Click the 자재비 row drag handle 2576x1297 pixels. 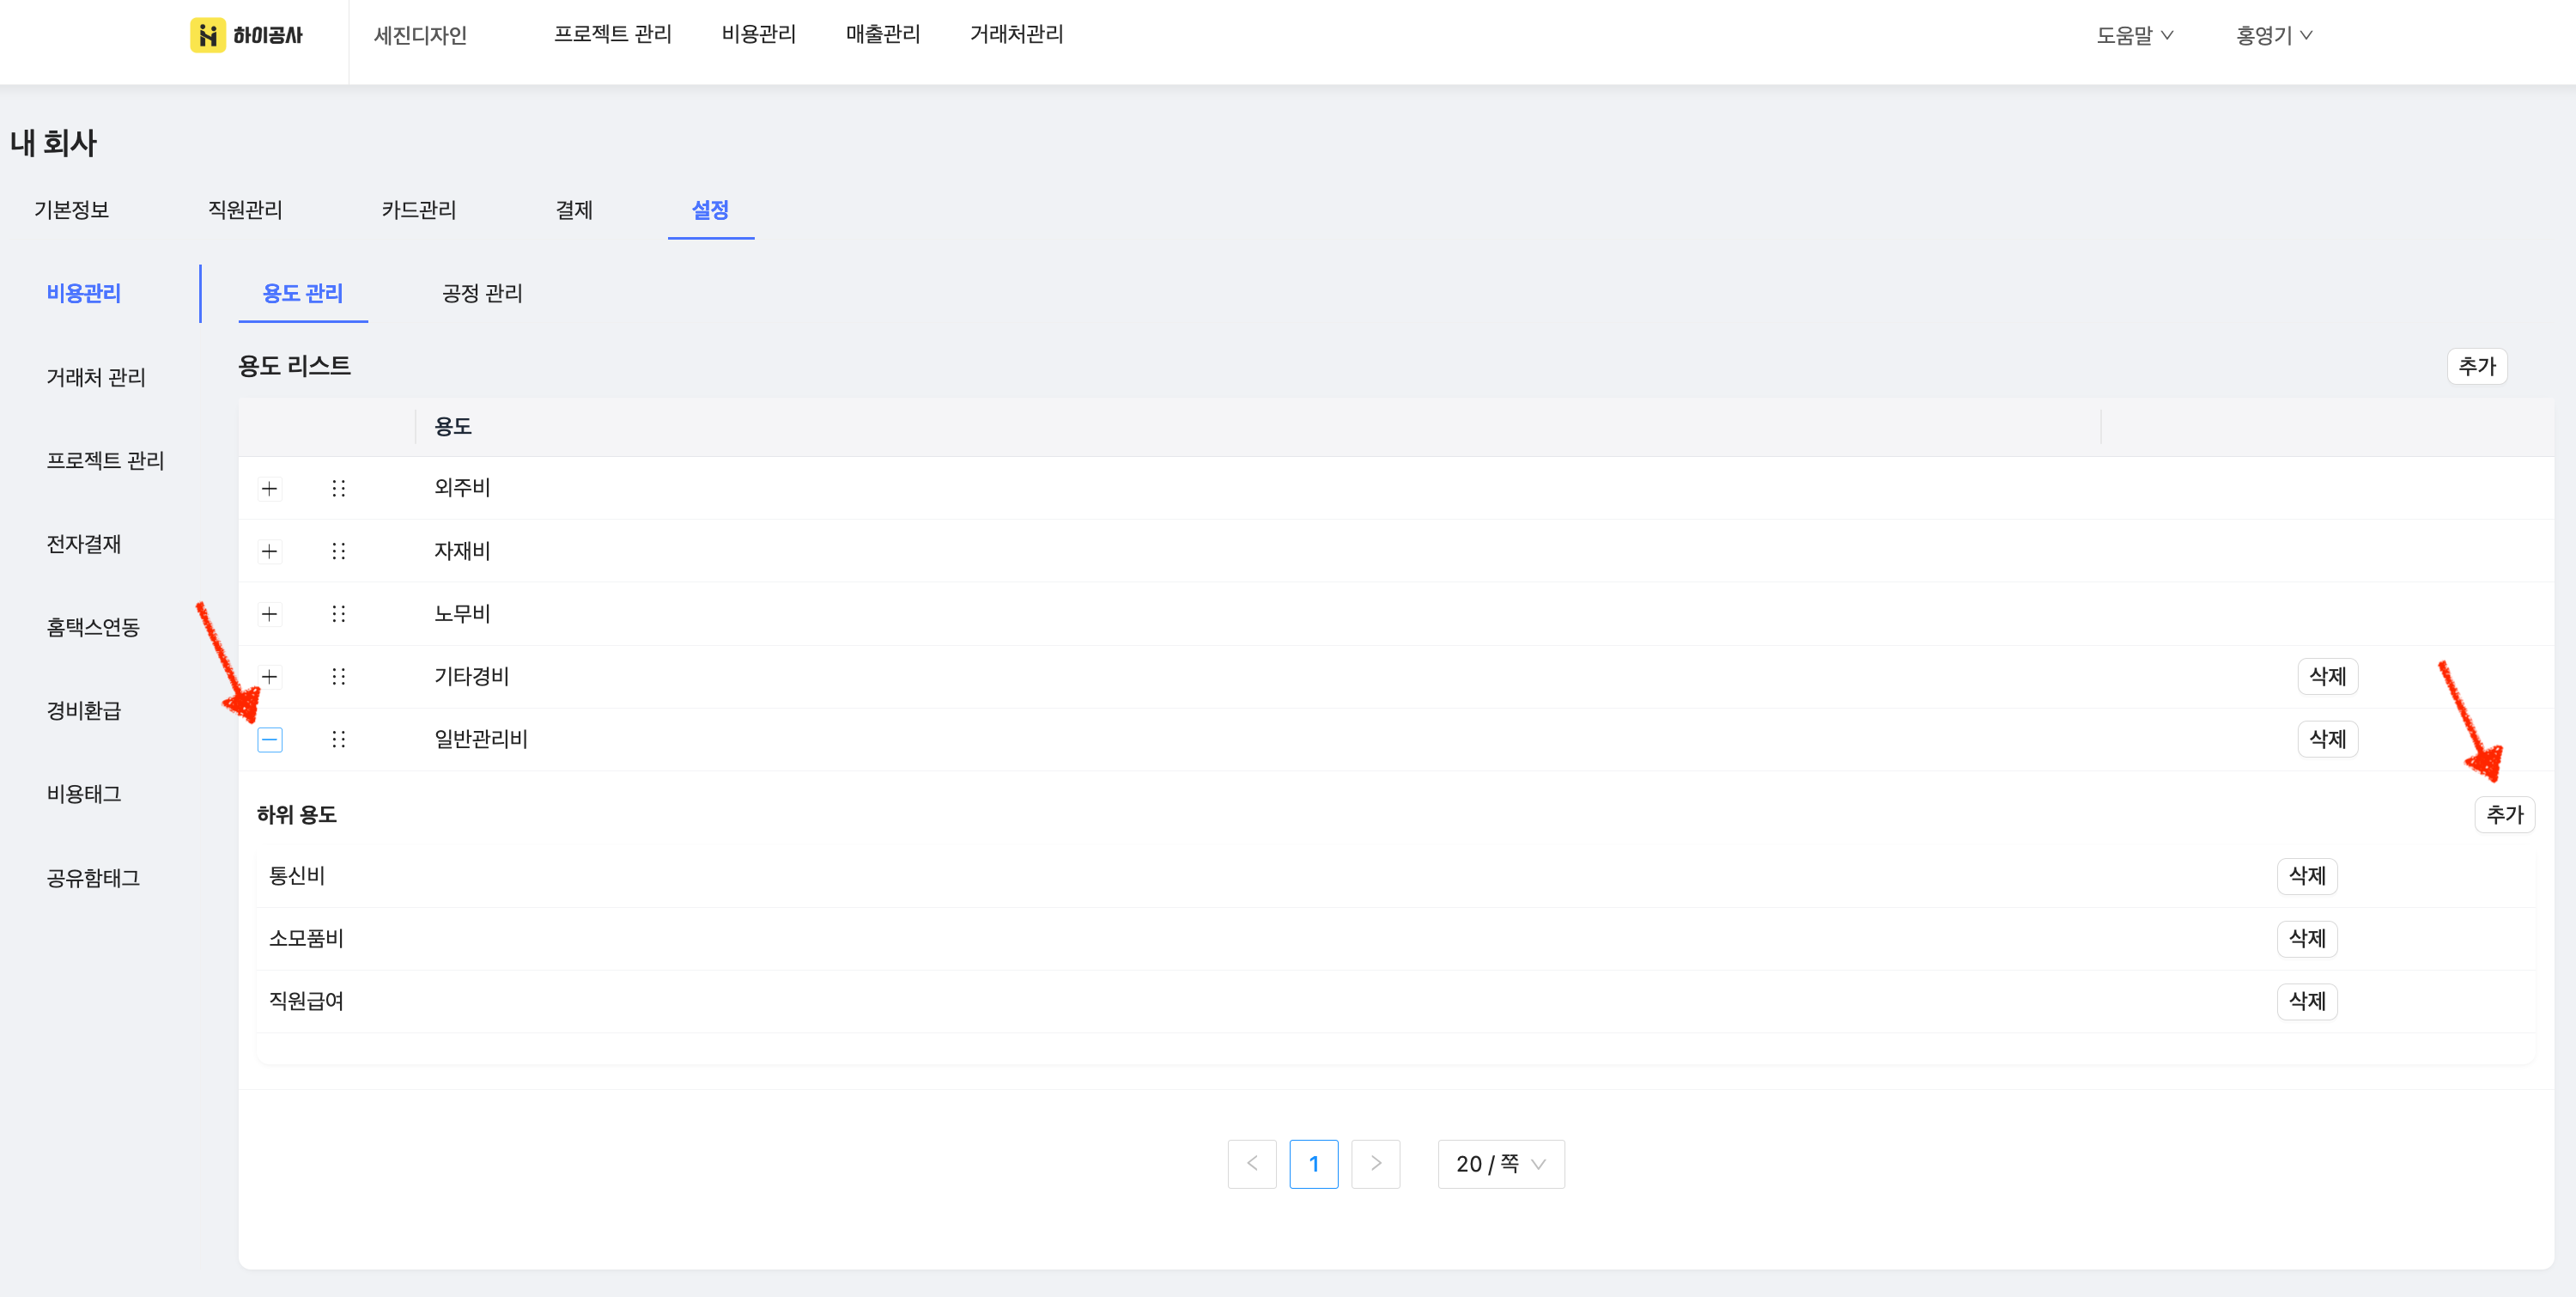pyautogui.click(x=338, y=551)
